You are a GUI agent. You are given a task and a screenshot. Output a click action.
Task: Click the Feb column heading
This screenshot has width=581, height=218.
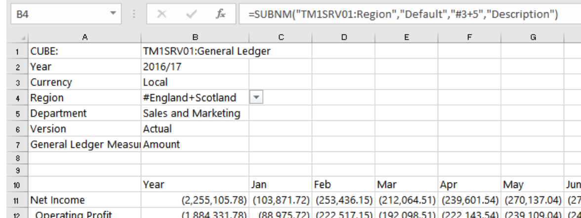(343, 184)
